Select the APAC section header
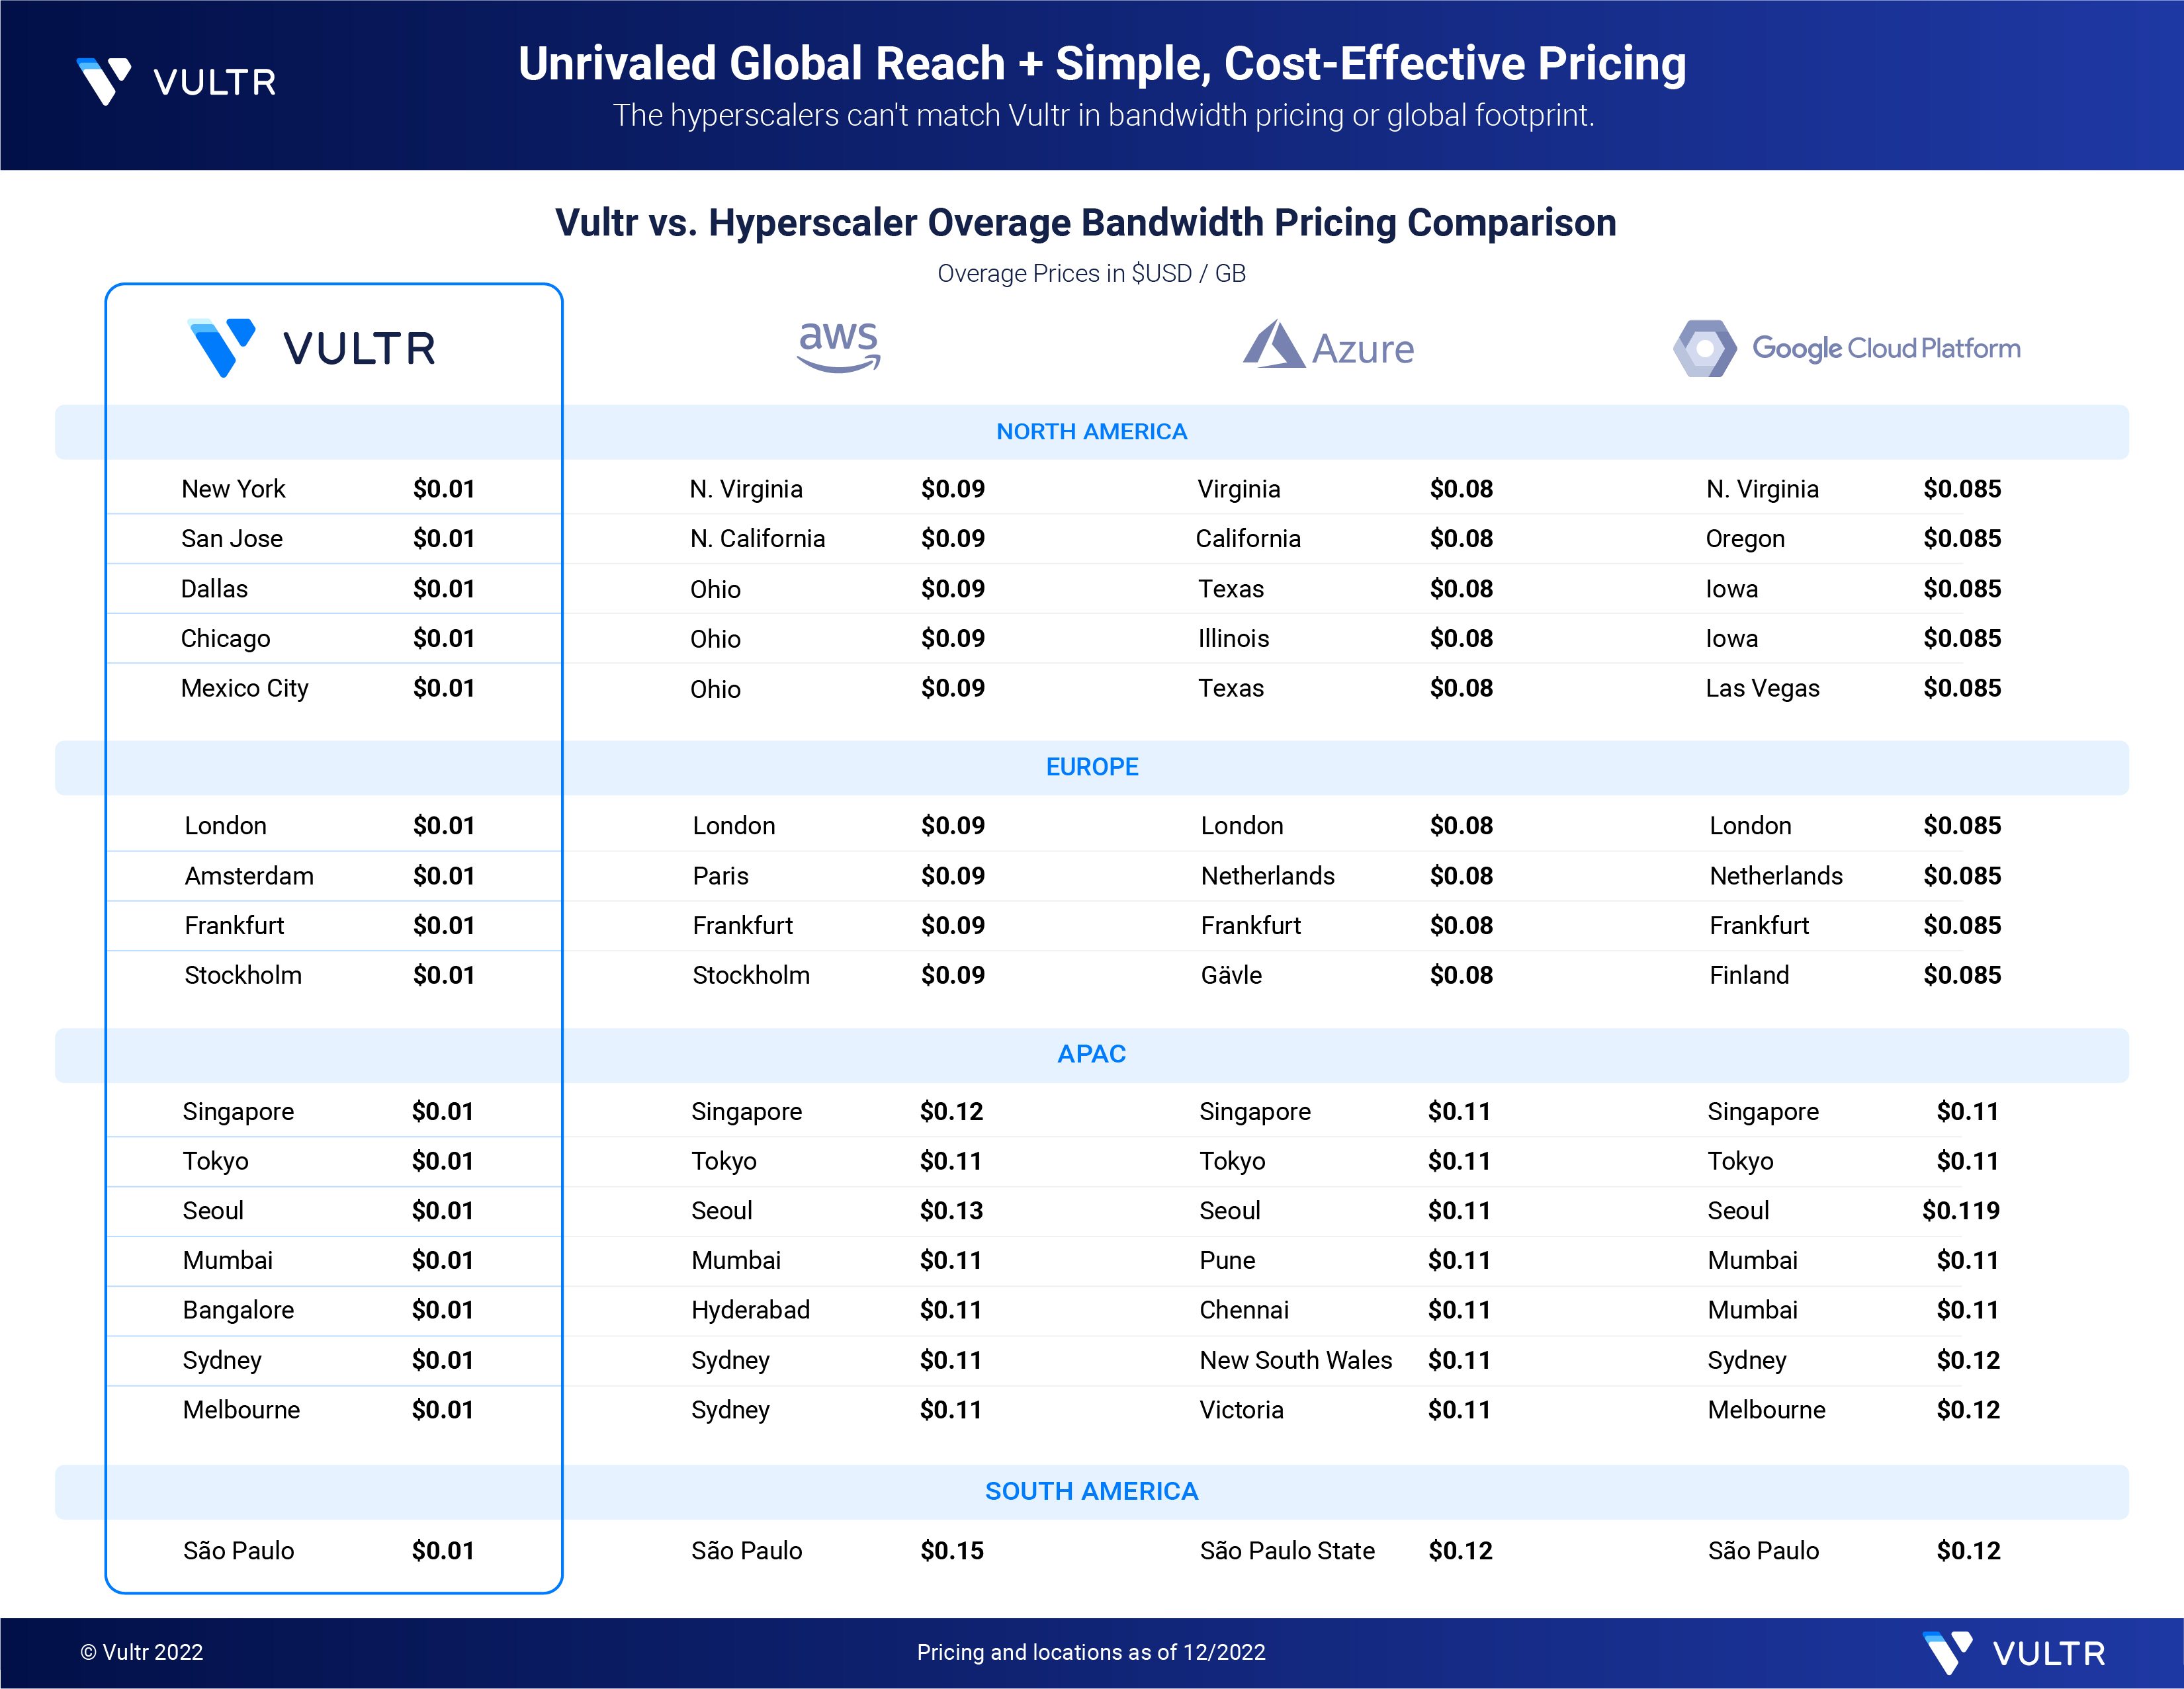2184x1689 pixels. click(x=1091, y=1054)
